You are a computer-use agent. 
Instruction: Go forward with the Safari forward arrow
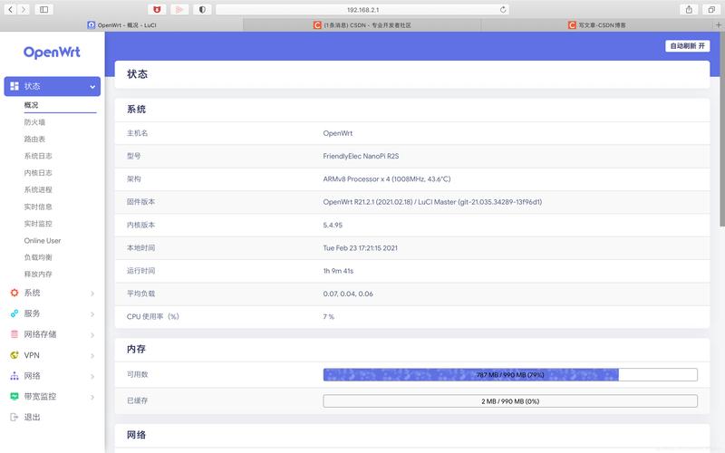click(24, 9)
